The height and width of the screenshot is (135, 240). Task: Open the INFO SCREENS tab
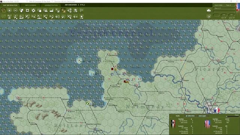click(x=31, y=5)
